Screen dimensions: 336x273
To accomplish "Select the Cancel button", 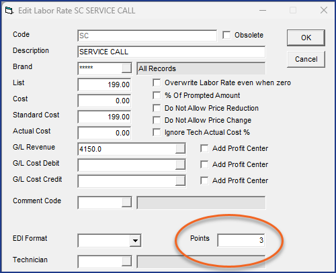I will pyautogui.click(x=306, y=59).
